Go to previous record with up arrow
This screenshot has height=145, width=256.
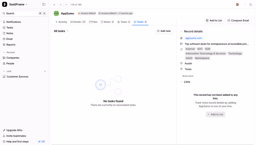click(60, 5)
